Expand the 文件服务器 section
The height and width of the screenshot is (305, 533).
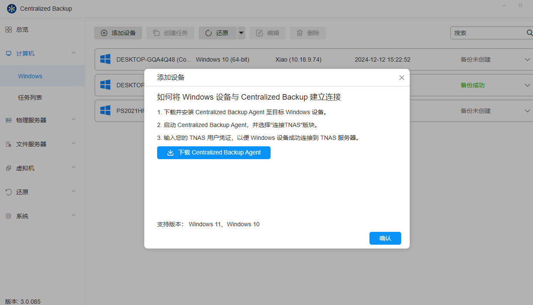[x=74, y=144]
